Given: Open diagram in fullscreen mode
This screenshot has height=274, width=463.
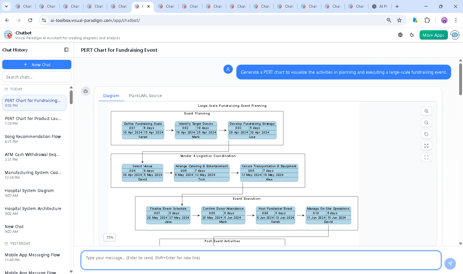Looking at the screenshot, I should (x=426, y=157).
